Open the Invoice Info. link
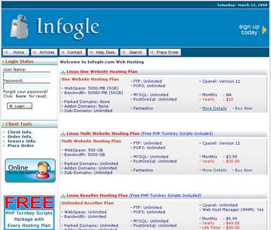The image size is (271, 230). point(22,141)
